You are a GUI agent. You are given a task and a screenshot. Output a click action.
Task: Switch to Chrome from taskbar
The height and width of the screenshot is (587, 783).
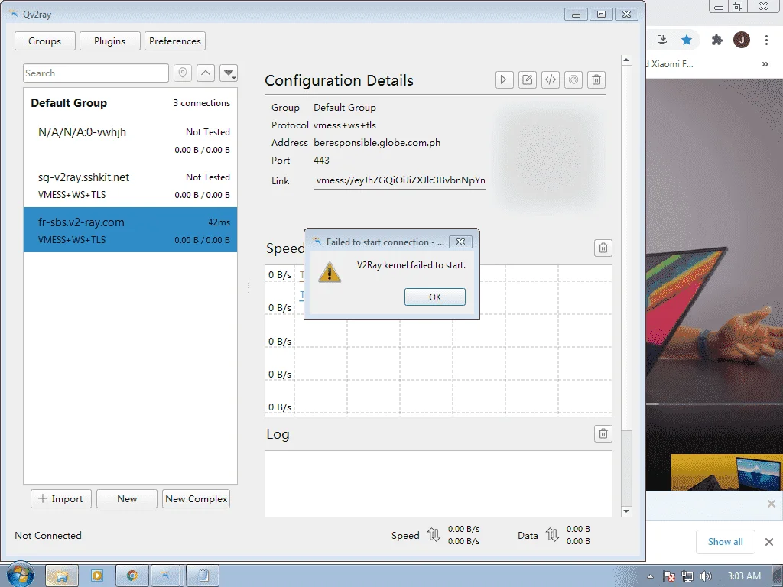132,576
